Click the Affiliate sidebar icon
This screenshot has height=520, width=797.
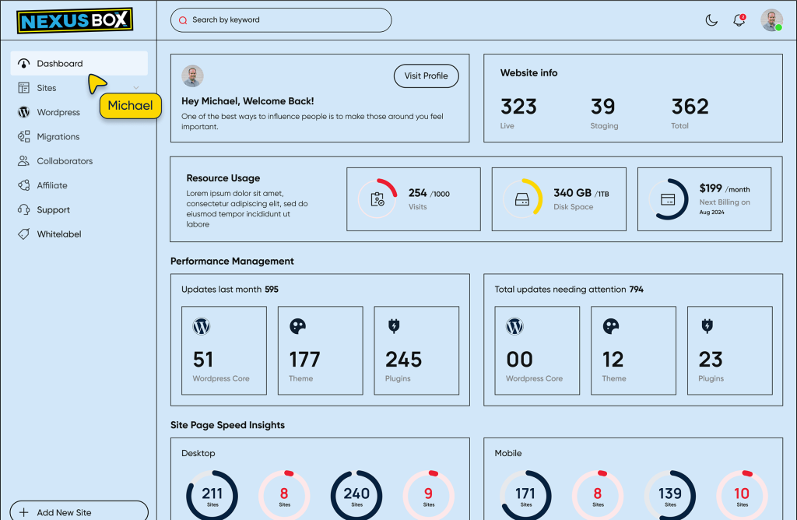(x=23, y=185)
